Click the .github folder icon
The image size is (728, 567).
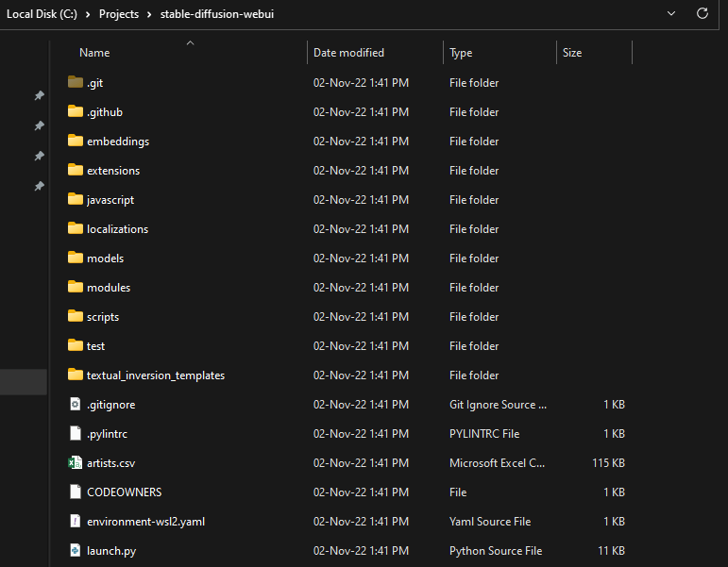tap(76, 111)
